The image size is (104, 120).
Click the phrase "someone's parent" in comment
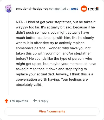tap(31, 48)
